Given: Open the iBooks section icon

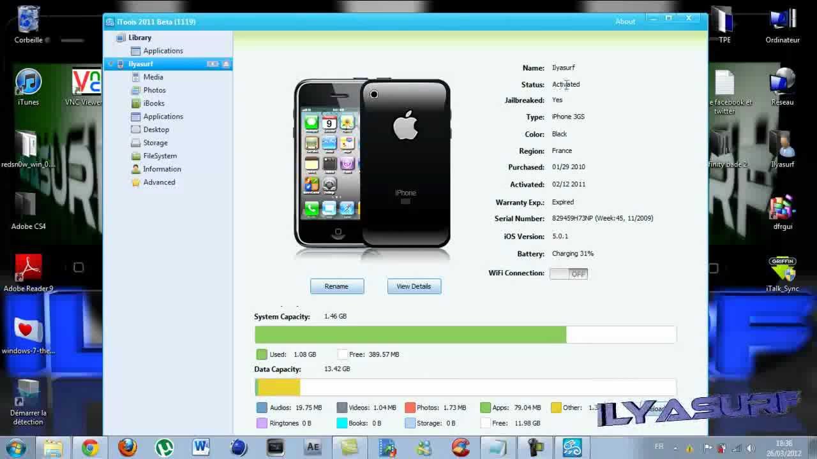Looking at the screenshot, I should (x=136, y=103).
